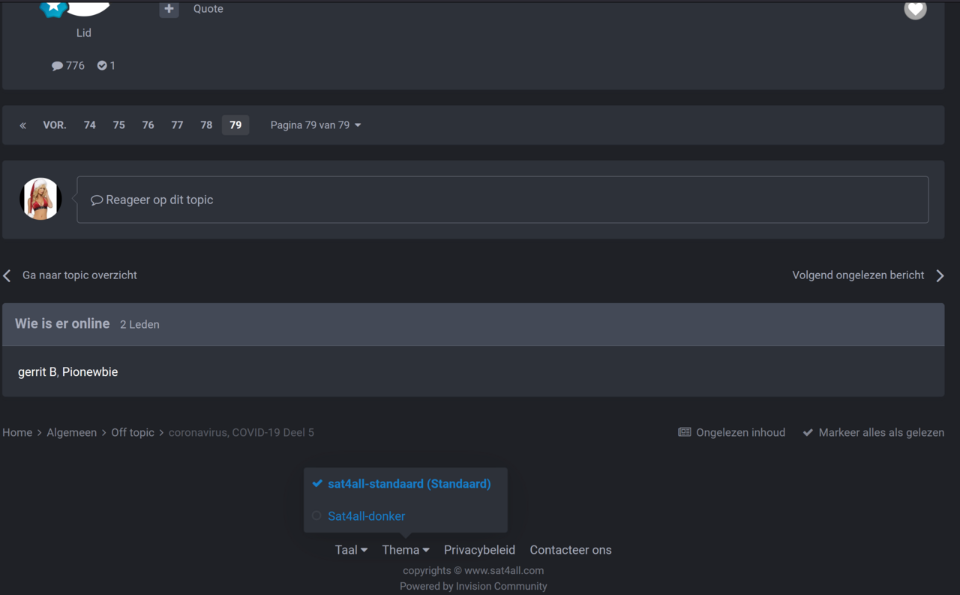Viewport: 960px width, 595px height.
Task: Go to first page double-arrow icon
Action: point(23,125)
